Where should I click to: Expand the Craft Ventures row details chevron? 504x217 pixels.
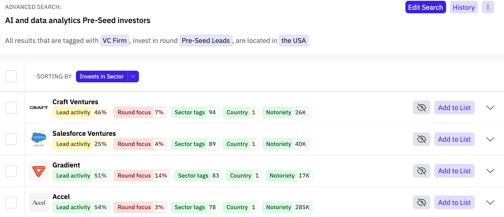(x=490, y=108)
